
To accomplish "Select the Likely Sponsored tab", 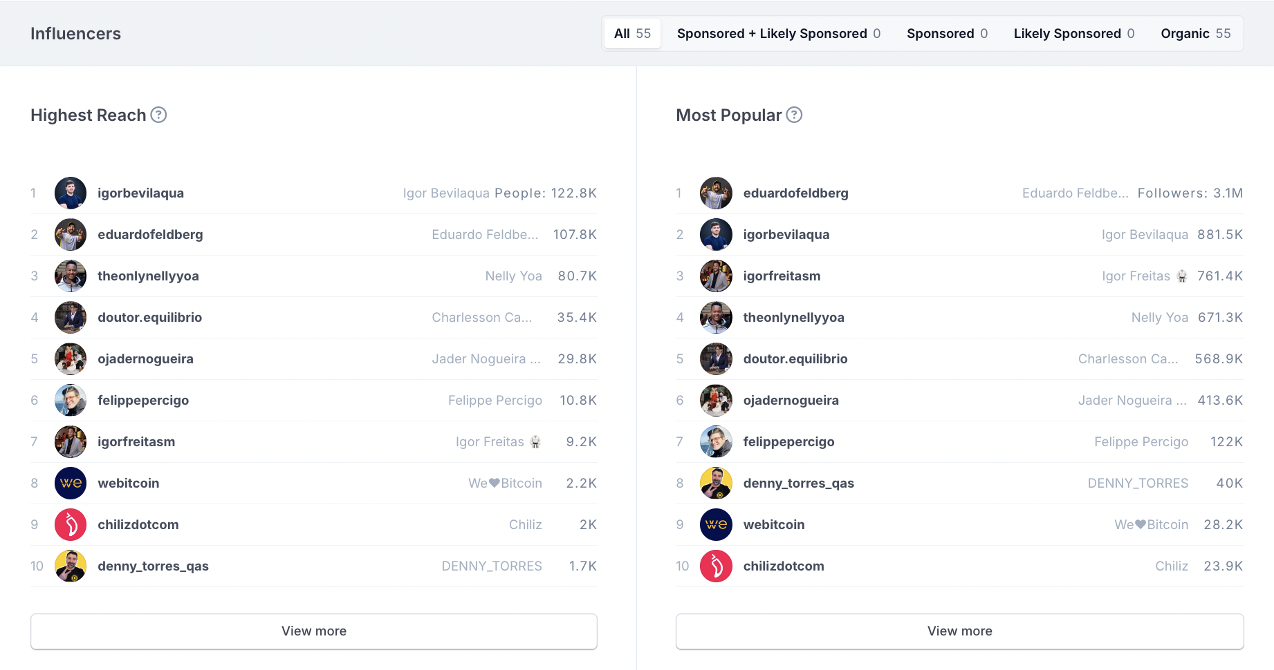I will [x=1073, y=34].
